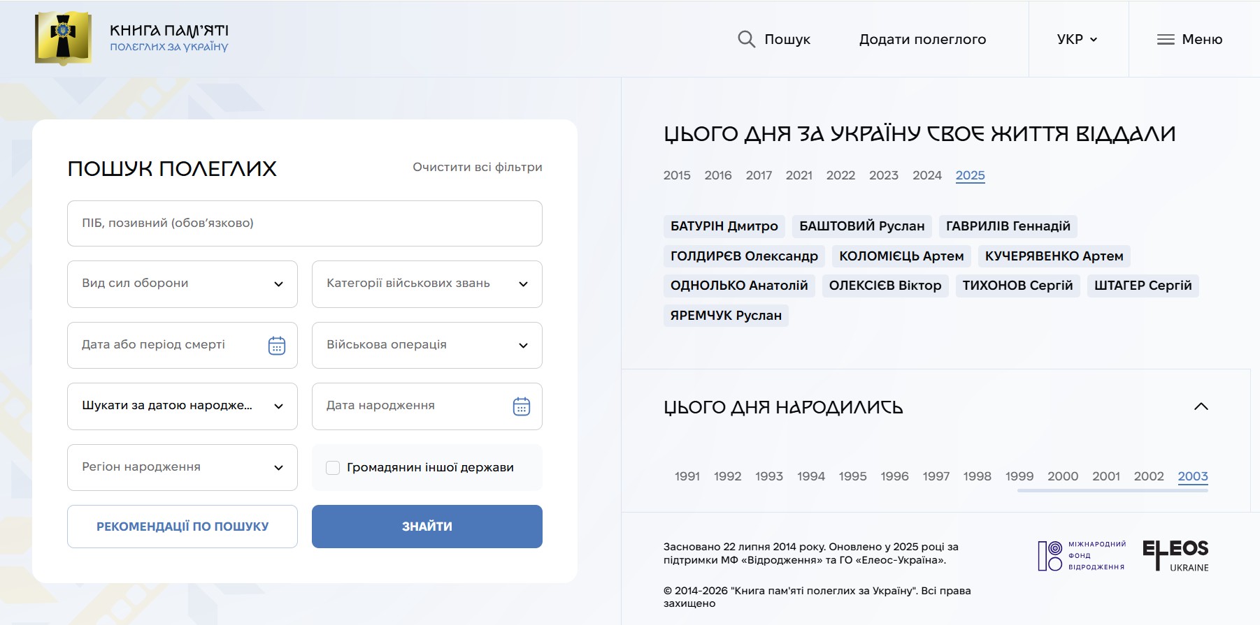Select the active 2025 year tab
Viewport: 1260px width, 625px height.
(971, 175)
